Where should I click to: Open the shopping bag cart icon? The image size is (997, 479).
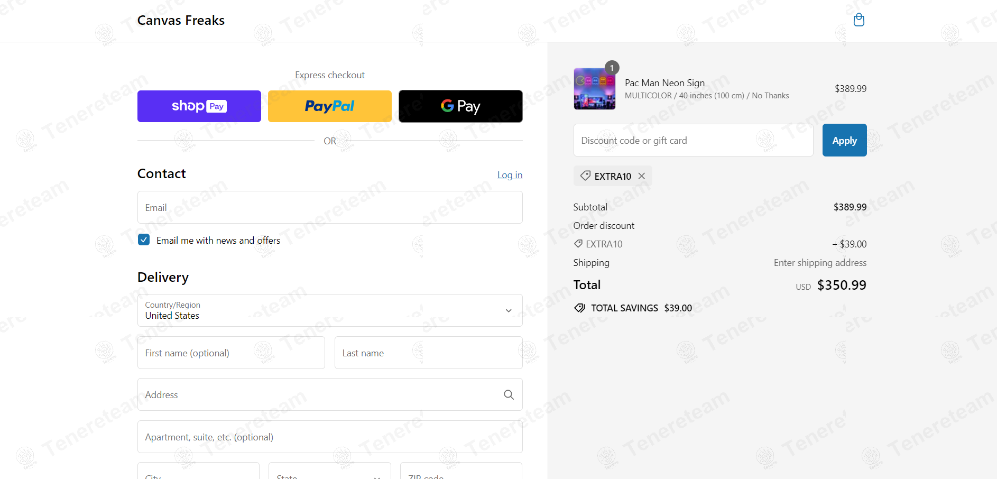click(x=859, y=20)
